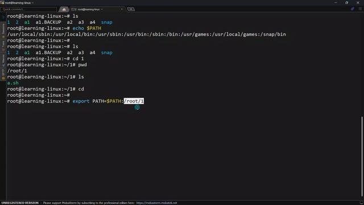Click the green a.sh filename
Image resolution: width=364 pixels, height=205 pixels.
13,83
